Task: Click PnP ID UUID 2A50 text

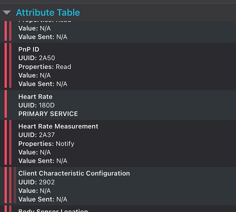Action: pyautogui.click(x=36, y=58)
